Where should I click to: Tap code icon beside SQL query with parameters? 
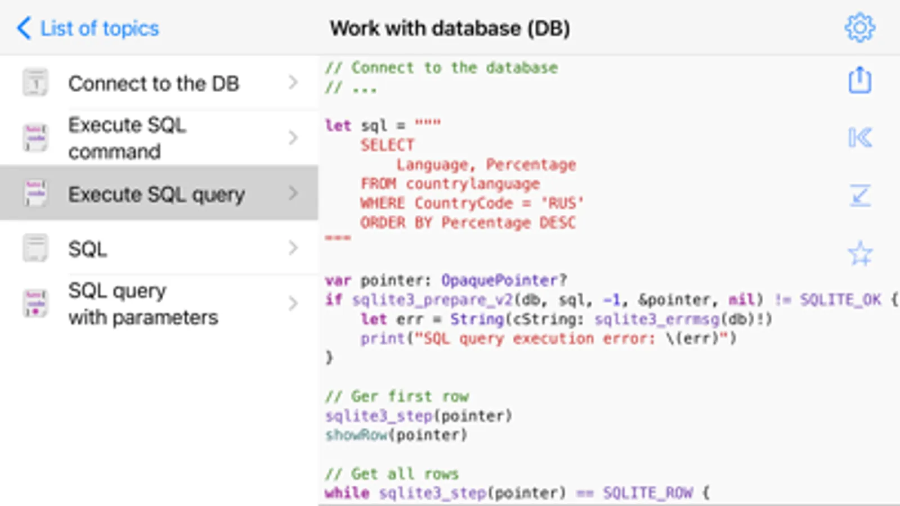pos(35,304)
